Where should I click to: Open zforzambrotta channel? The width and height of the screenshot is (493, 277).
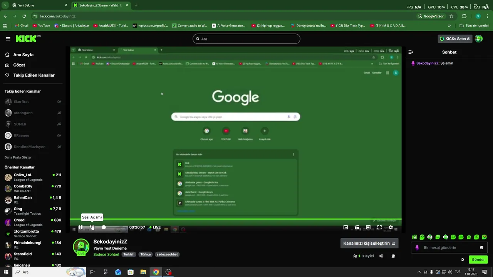pyautogui.click(x=33, y=234)
